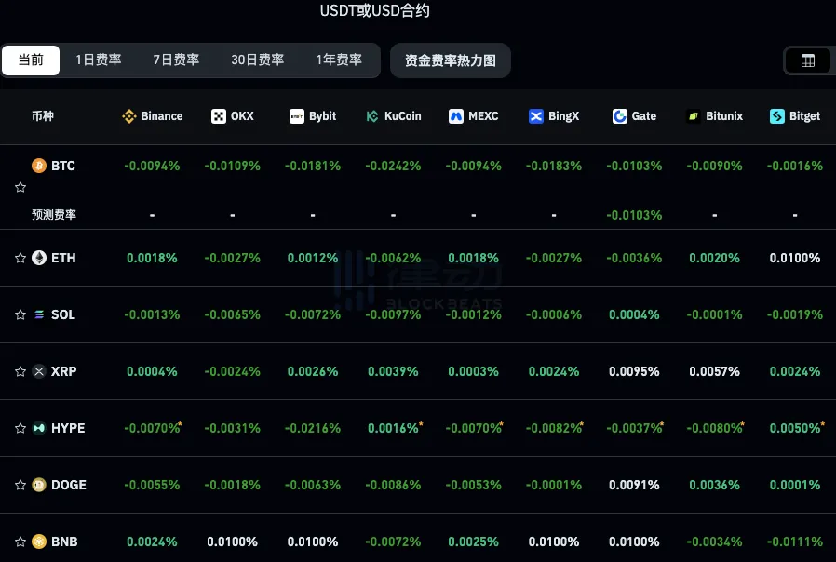The image size is (836, 562).
Task: Favorite ETH with its star
Action: coord(20,258)
